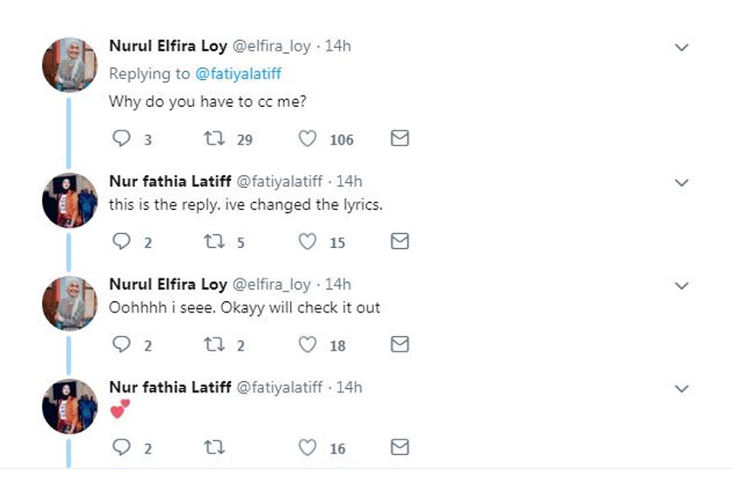Reply to the "Why do you have to cc me?" tweet
Viewport: 732px width, 496px height.
pos(122,138)
